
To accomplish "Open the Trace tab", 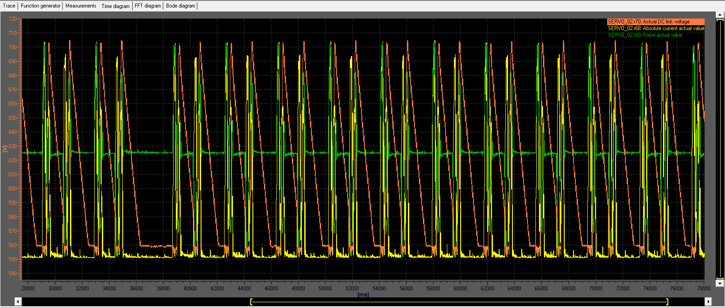I will click(x=9, y=6).
